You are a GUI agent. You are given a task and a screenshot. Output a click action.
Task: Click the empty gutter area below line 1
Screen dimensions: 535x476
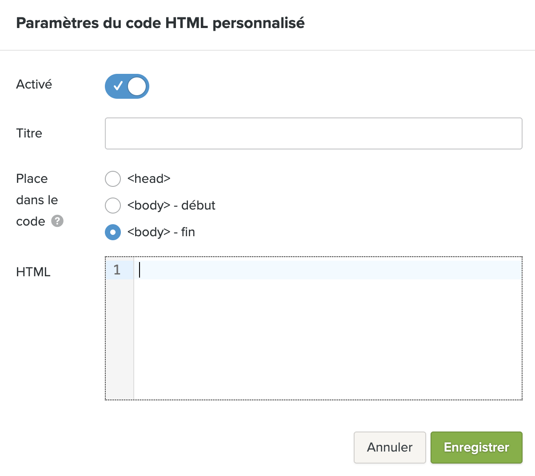[120, 339]
